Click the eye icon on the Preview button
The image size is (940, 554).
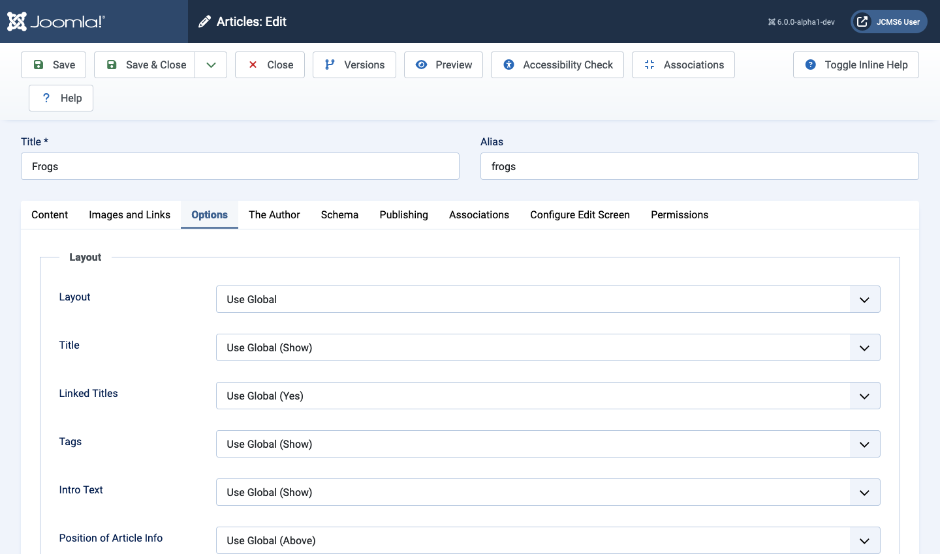pyautogui.click(x=422, y=65)
